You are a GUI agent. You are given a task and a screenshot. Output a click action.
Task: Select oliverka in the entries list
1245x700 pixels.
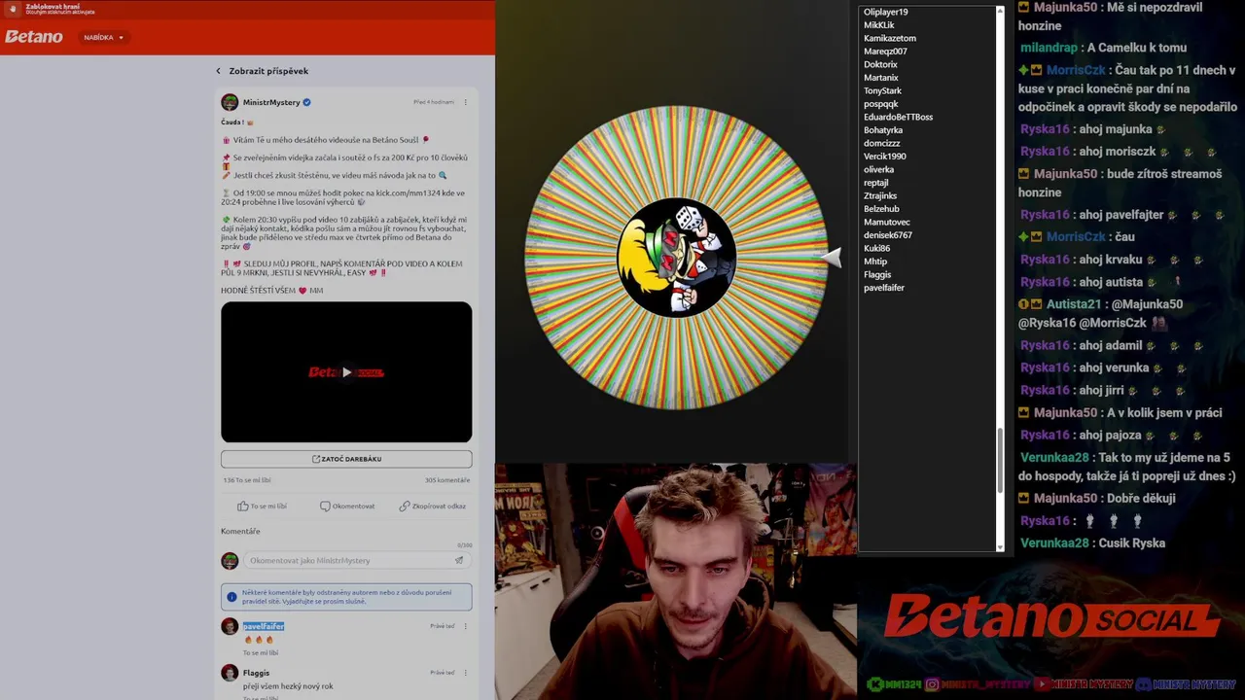[x=879, y=169]
